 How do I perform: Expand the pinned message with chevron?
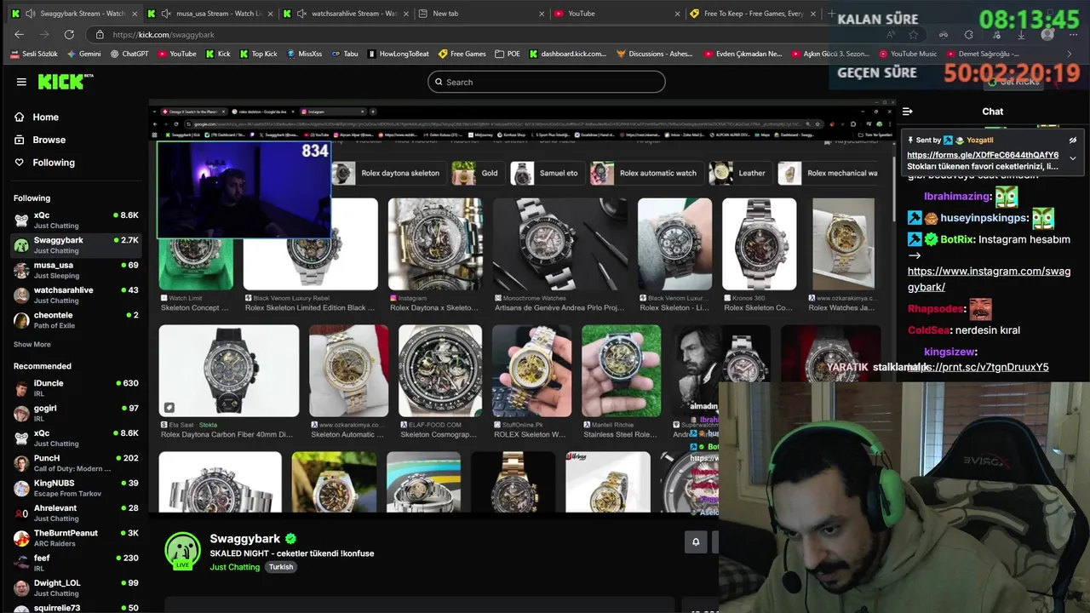tap(1072, 158)
